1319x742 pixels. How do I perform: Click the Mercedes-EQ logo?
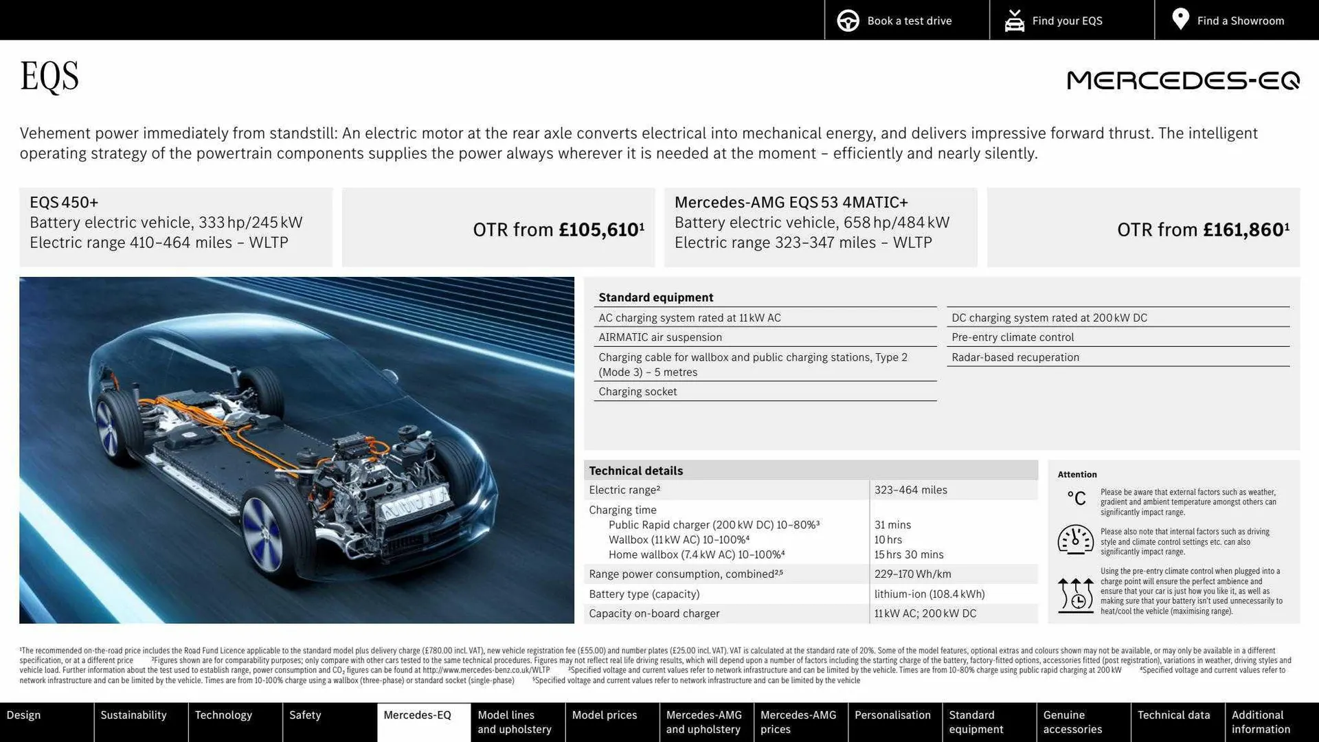1182,80
